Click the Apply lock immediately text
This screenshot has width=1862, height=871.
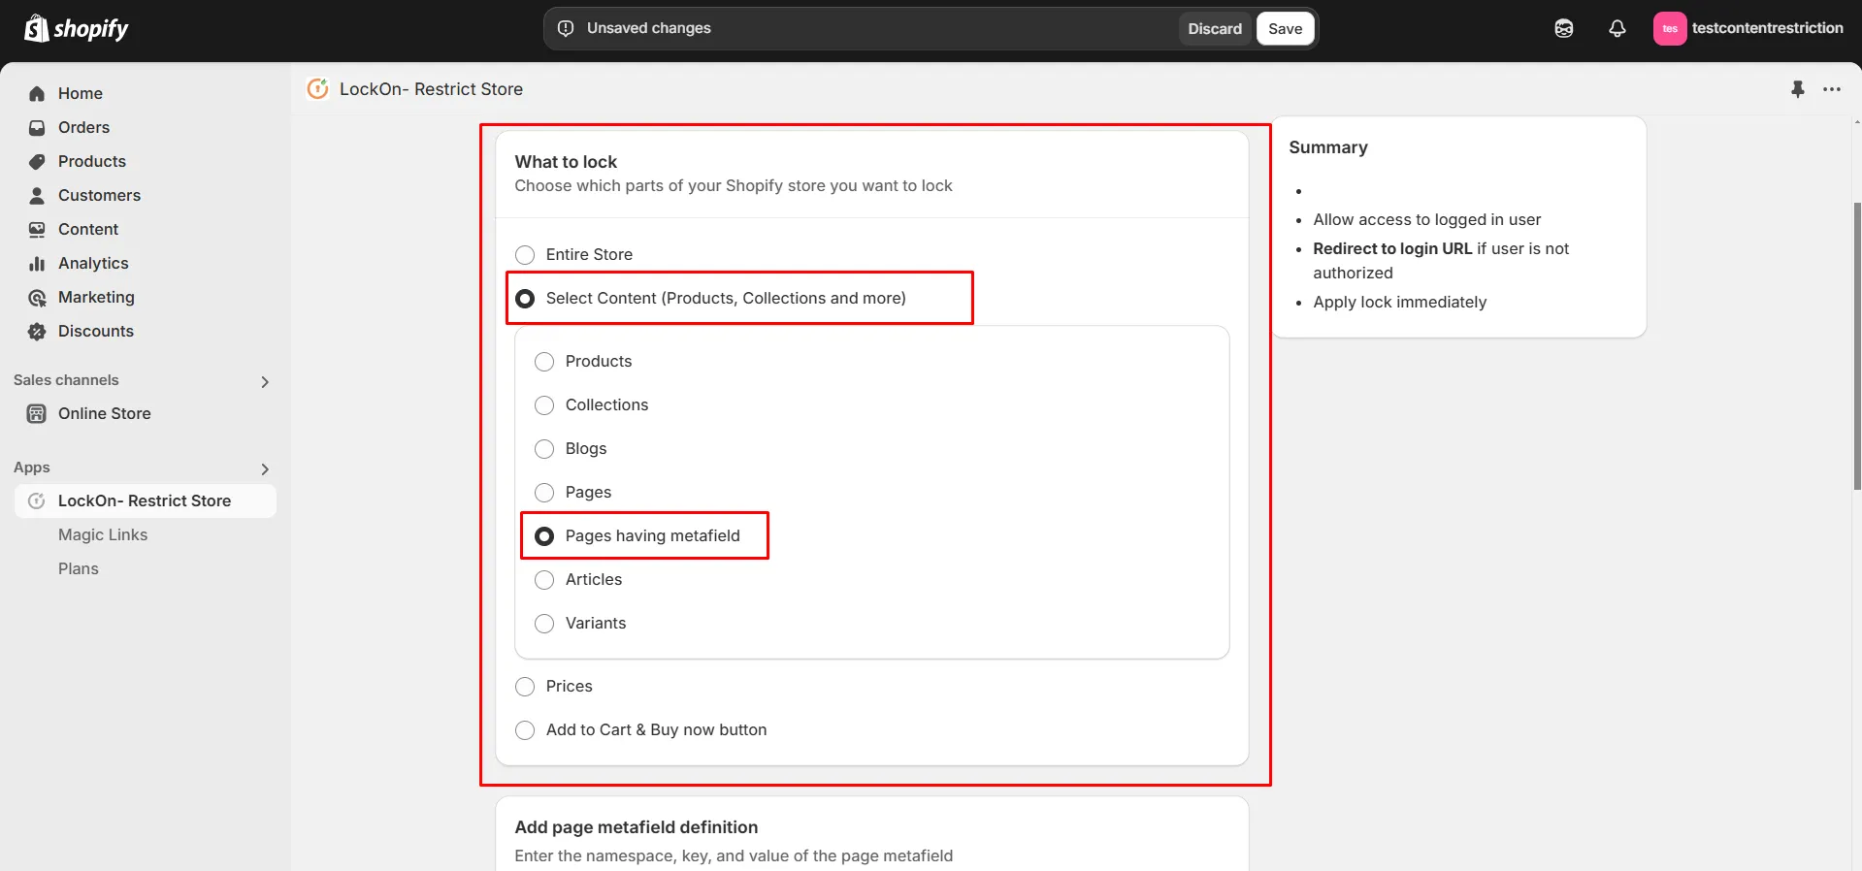point(1399,302)
